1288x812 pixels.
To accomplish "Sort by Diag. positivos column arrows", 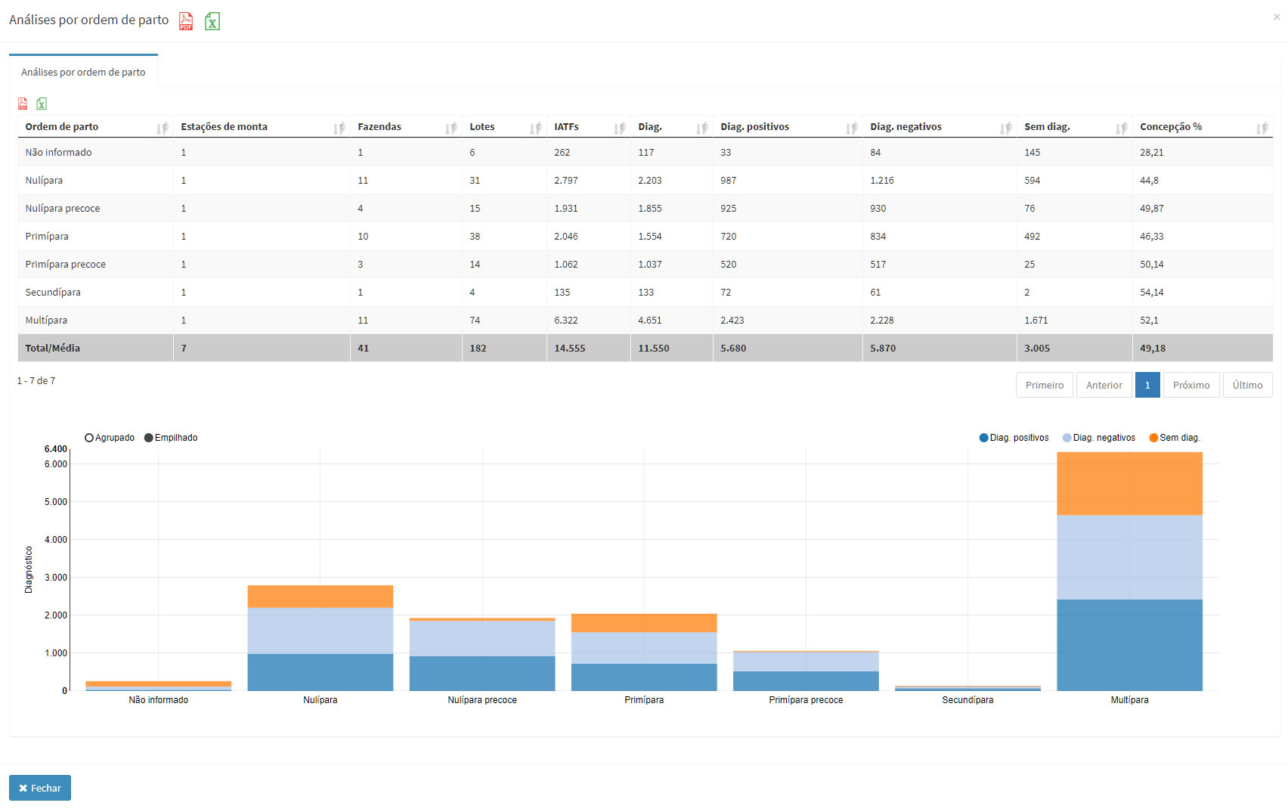I will pos(851,128).
